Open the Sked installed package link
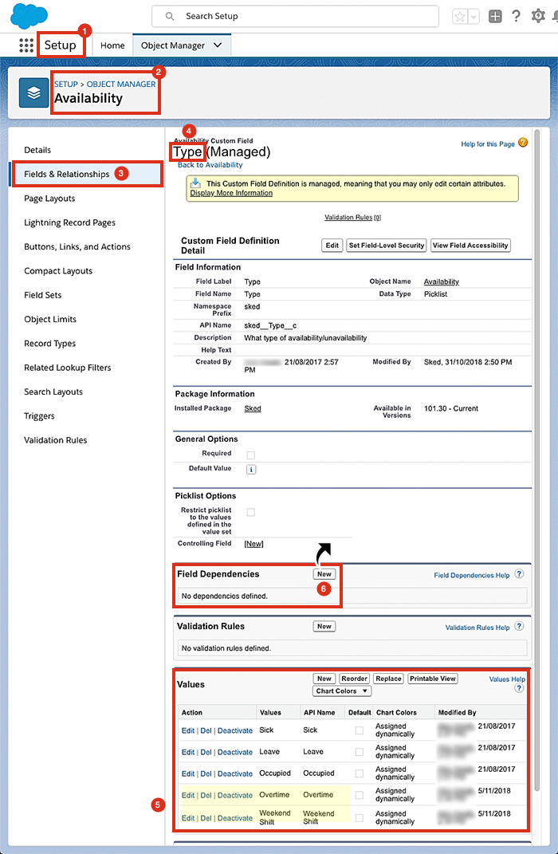 coord(253,408)
